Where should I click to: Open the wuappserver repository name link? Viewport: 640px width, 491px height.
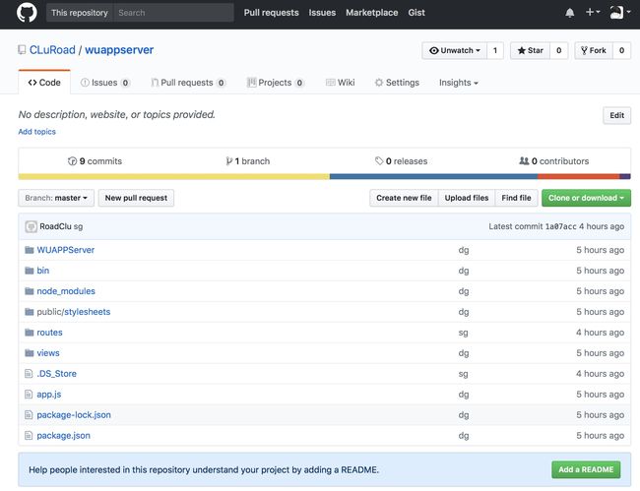(119, 50)
